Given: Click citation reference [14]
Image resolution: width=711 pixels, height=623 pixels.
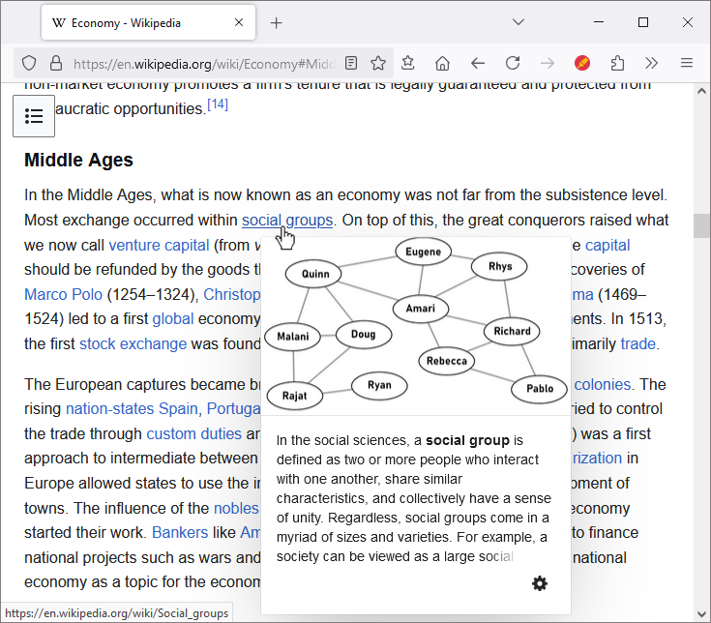Looking at the screenshot, I should (218, 104).
